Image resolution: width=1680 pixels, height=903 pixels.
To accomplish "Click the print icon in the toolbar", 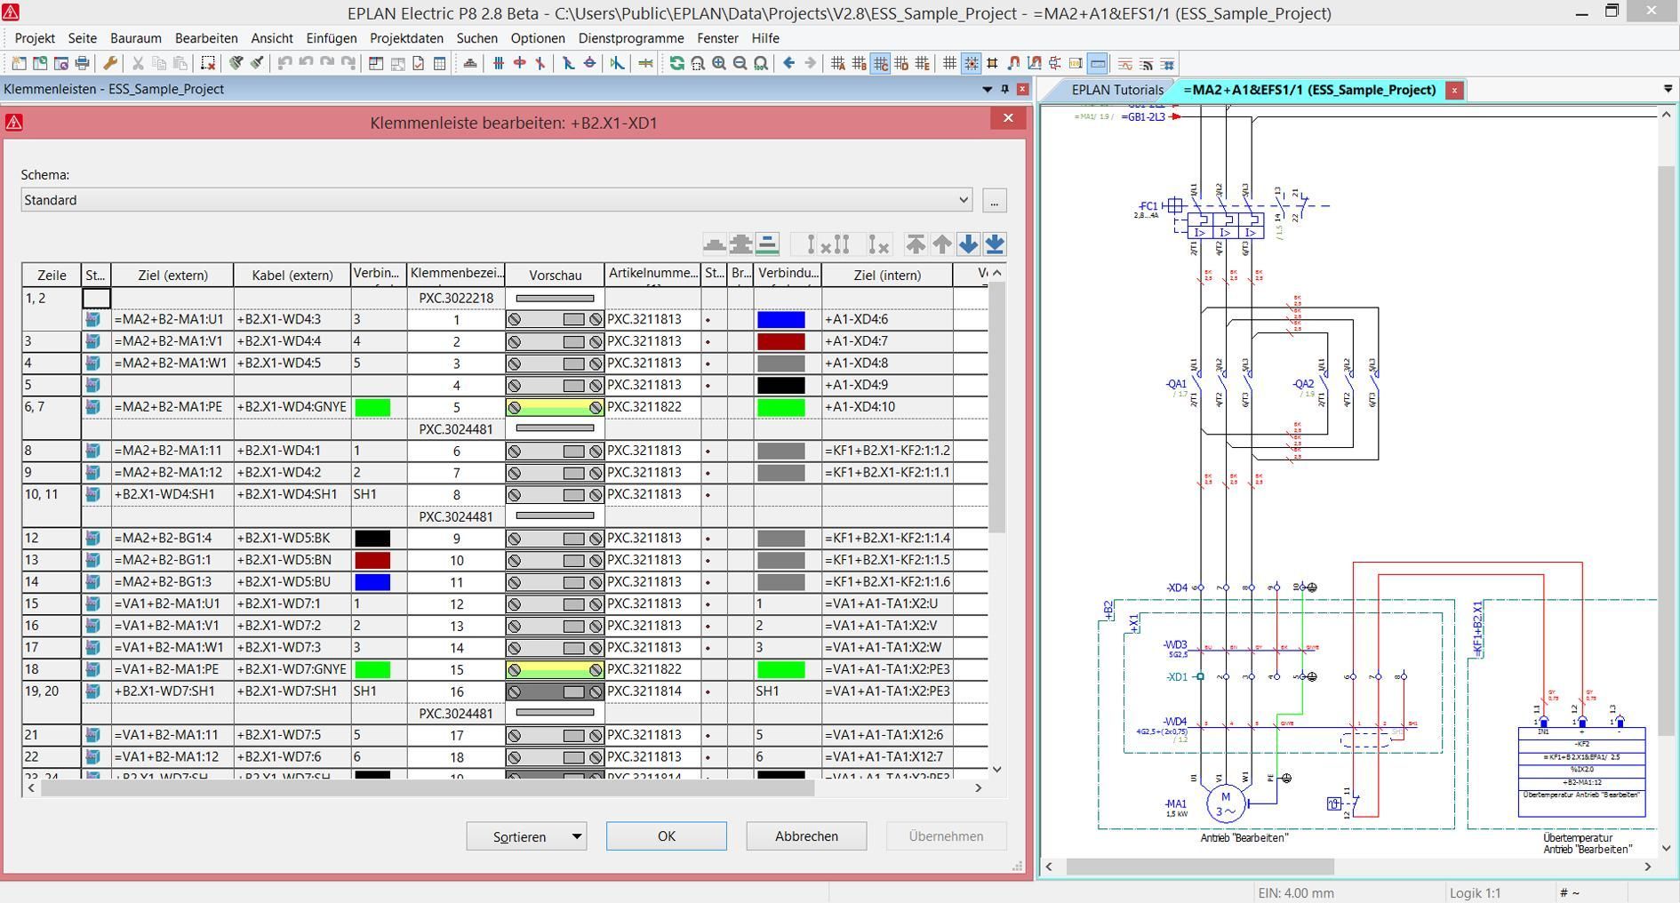I will [x=83, y=63].
